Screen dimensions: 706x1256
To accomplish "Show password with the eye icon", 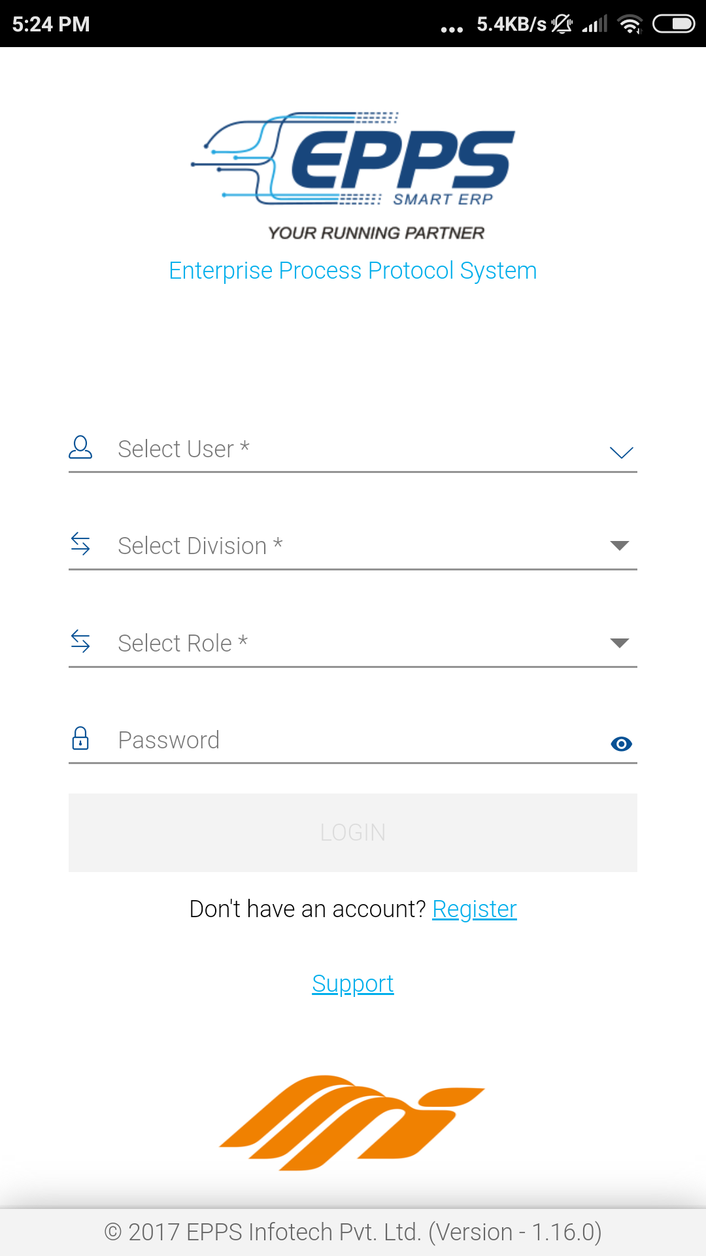I will 621,744.
